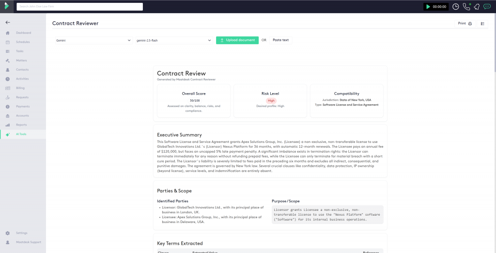Click the Maatdesk Support person icon
Image resolution: width=496 pixels, height=253 pixels.
click(8, 242)
